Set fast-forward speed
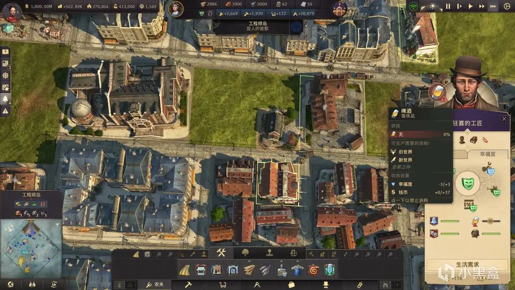Screen dimensions: 515x290 (x=482, y=6)
